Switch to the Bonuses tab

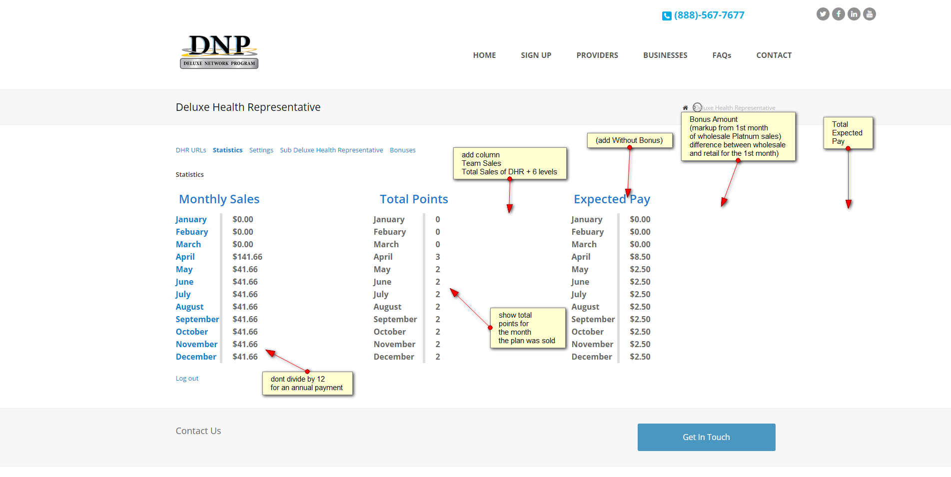pyautogui.click(x=402, y=150)
